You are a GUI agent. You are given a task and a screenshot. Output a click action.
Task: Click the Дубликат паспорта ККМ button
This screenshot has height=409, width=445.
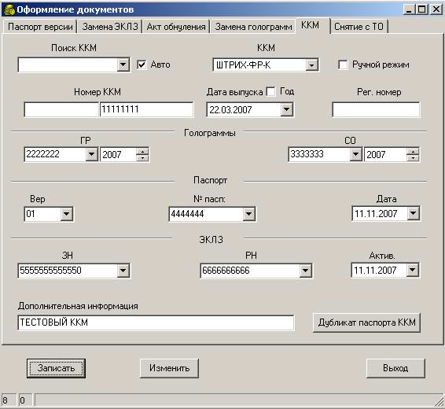click(366, 322)
